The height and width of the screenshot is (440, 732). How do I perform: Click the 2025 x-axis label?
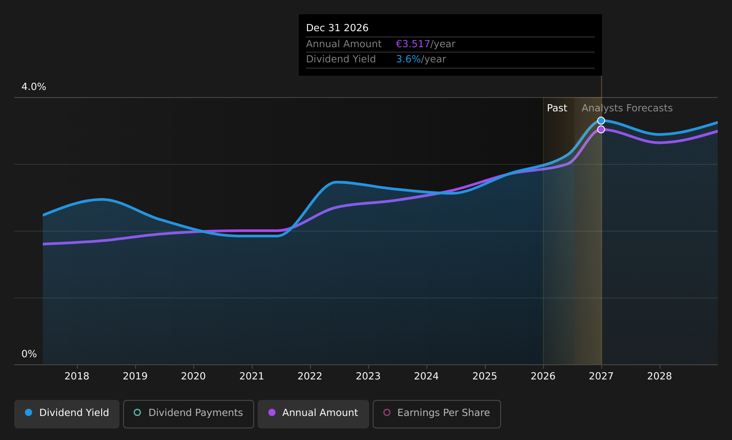[485, 376]
